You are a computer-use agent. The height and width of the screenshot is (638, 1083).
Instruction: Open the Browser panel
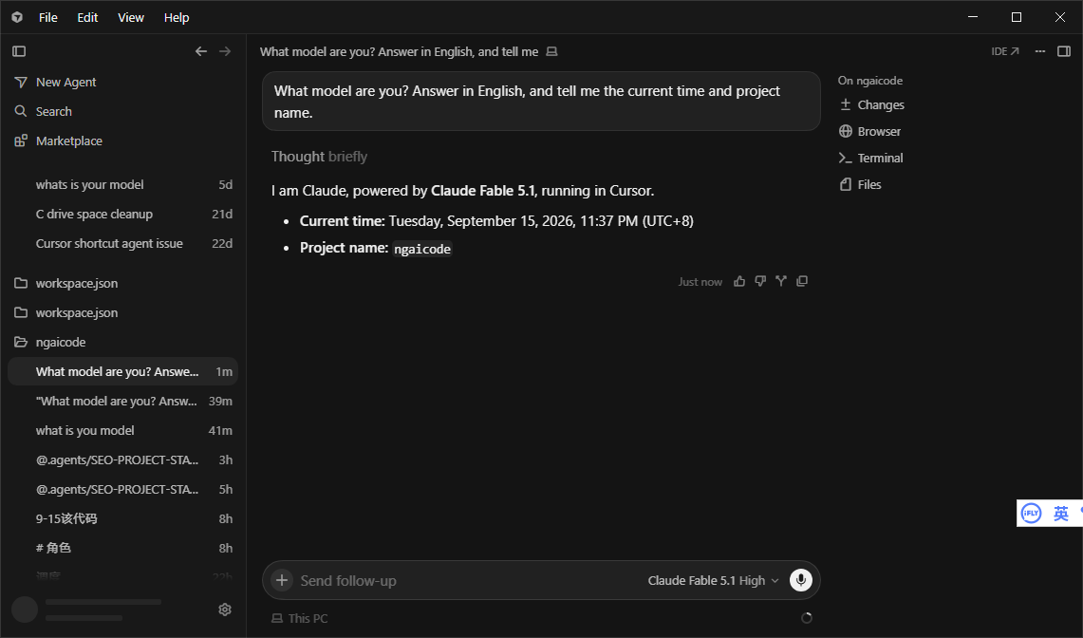869,131
